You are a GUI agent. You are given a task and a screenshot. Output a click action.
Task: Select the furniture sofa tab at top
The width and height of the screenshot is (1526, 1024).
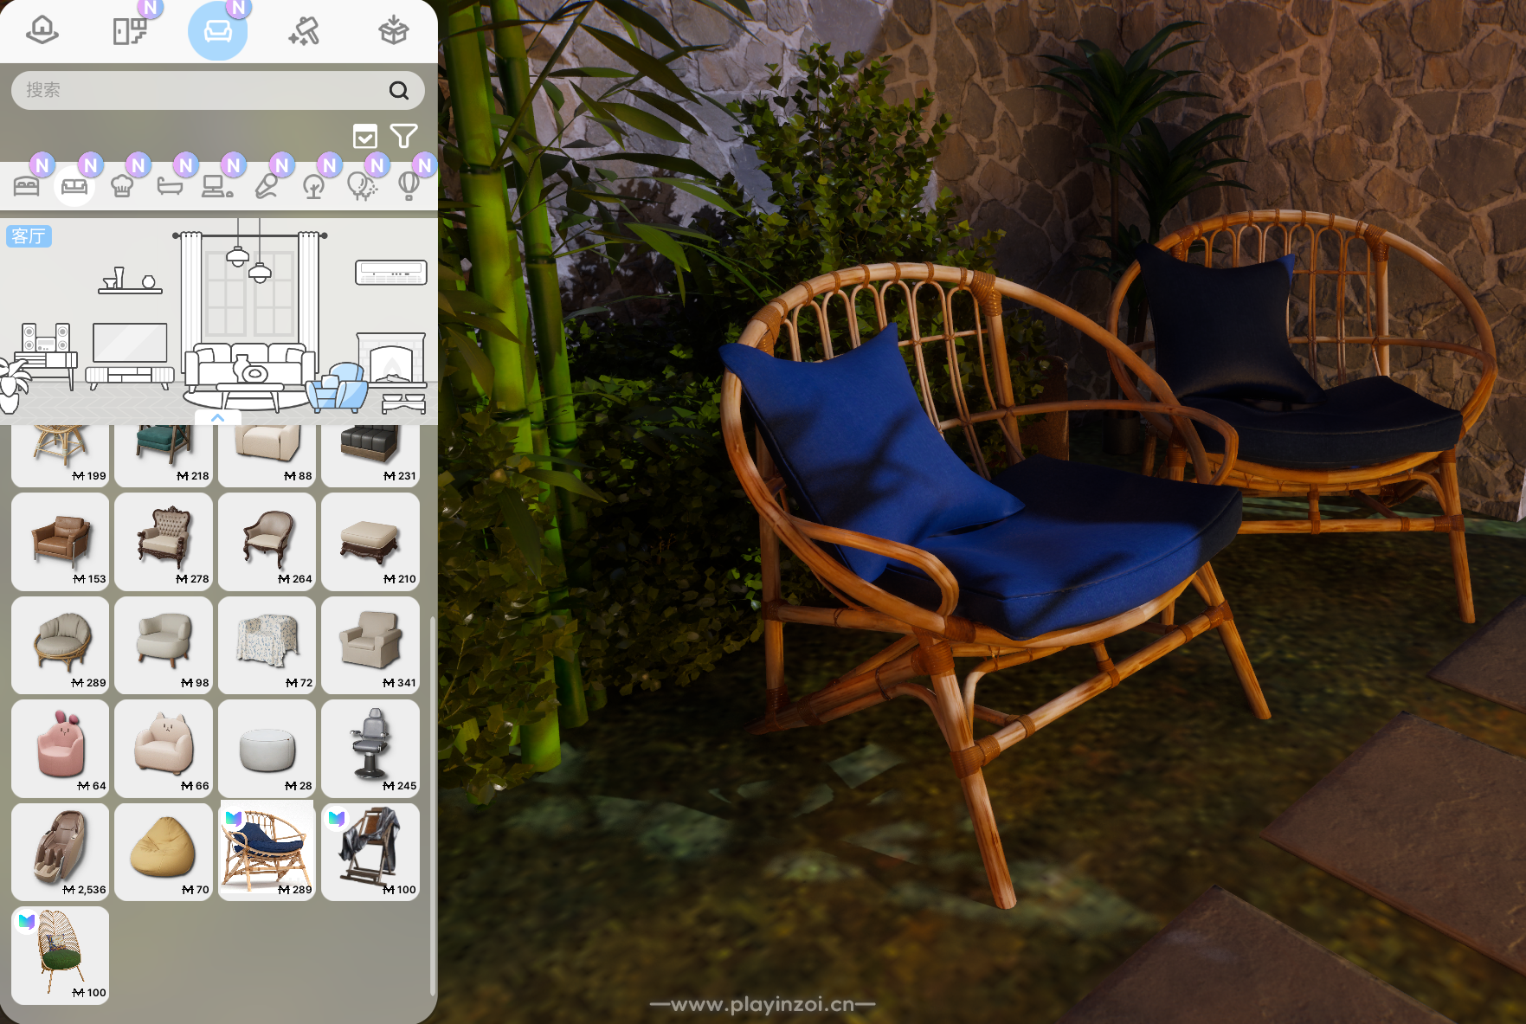[217, 31]
